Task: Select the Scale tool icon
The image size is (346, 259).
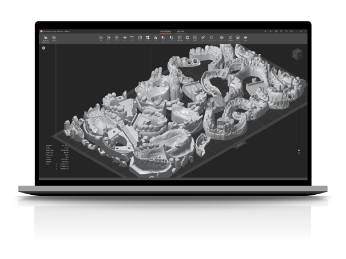Action: pos(140,38)
